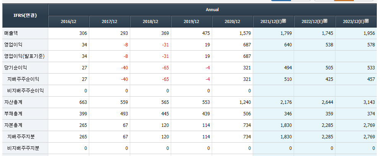Click 687 in the 영업이익(발표기준) row
Viewport: 381px width, 156px height.
coord(247,56)
